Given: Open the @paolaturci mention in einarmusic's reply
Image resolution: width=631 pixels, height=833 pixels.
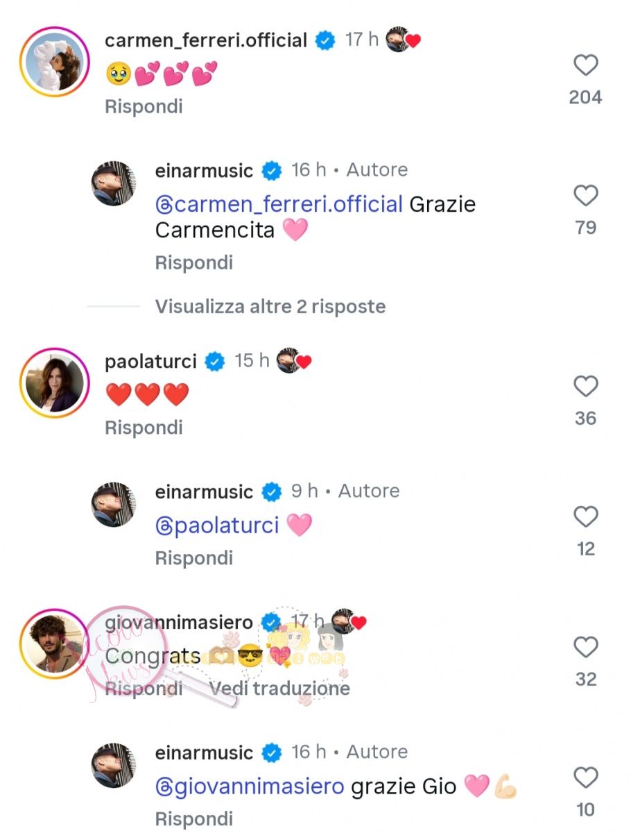Looking at the screenshot, I should pyautogui.click(x=218, y=525).
